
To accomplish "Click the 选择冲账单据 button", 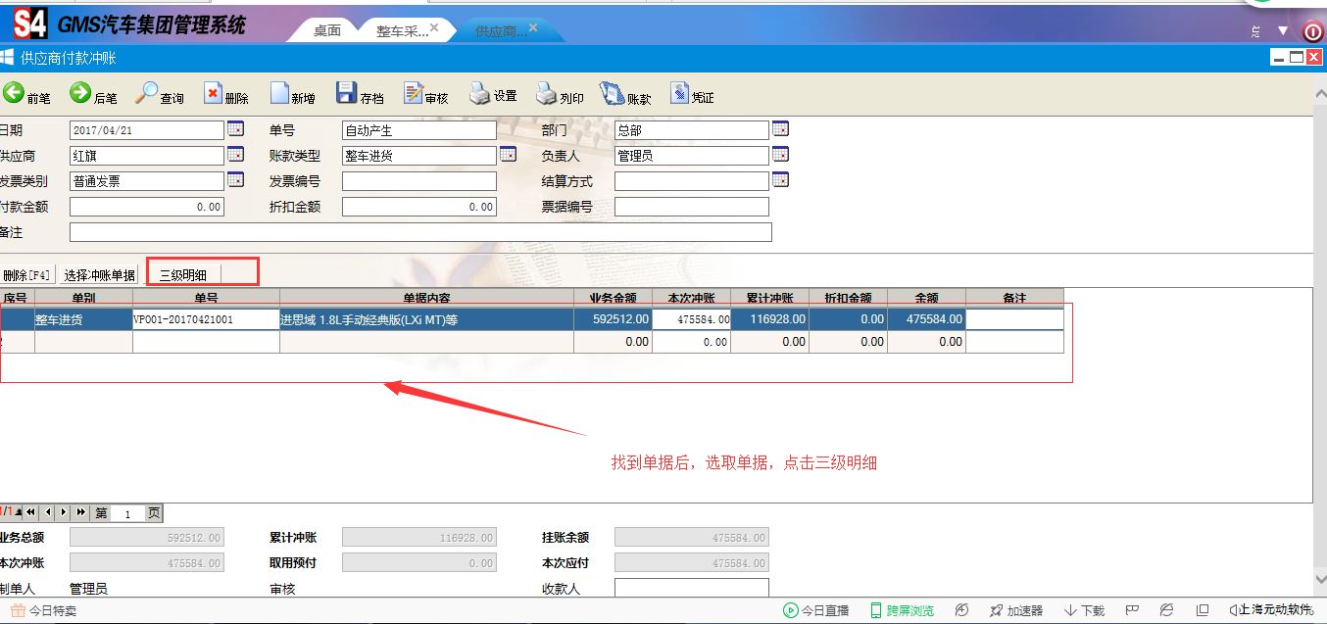I will [99, 275].
